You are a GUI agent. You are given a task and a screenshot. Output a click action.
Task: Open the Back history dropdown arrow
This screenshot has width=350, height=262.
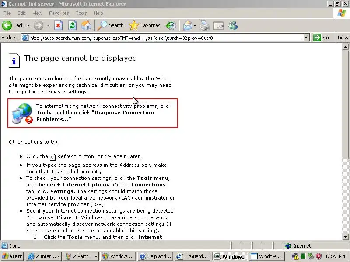[x=28, y=26]
